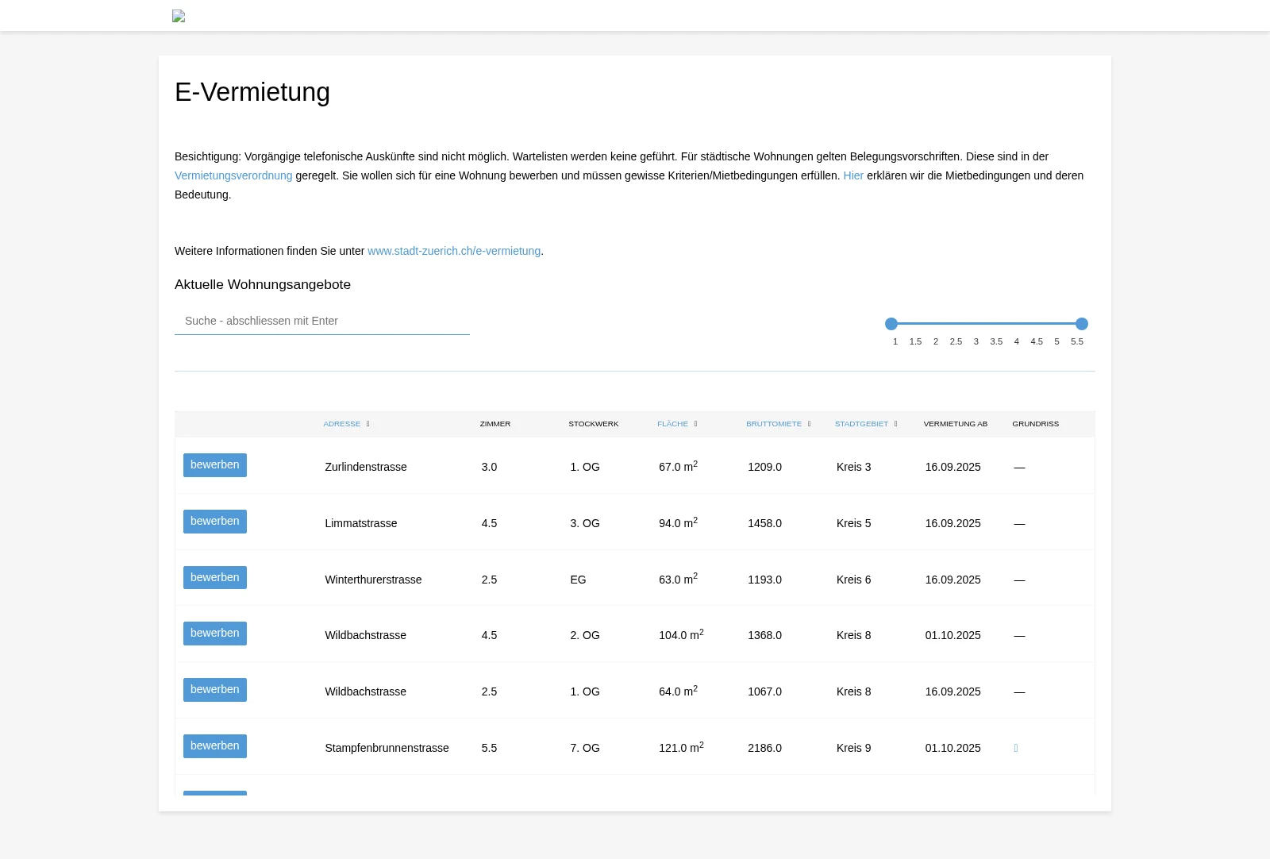Viewport: 1270px width, 859px height.
Task: Click the Grundriss column header
Action: pos(1036,424)
